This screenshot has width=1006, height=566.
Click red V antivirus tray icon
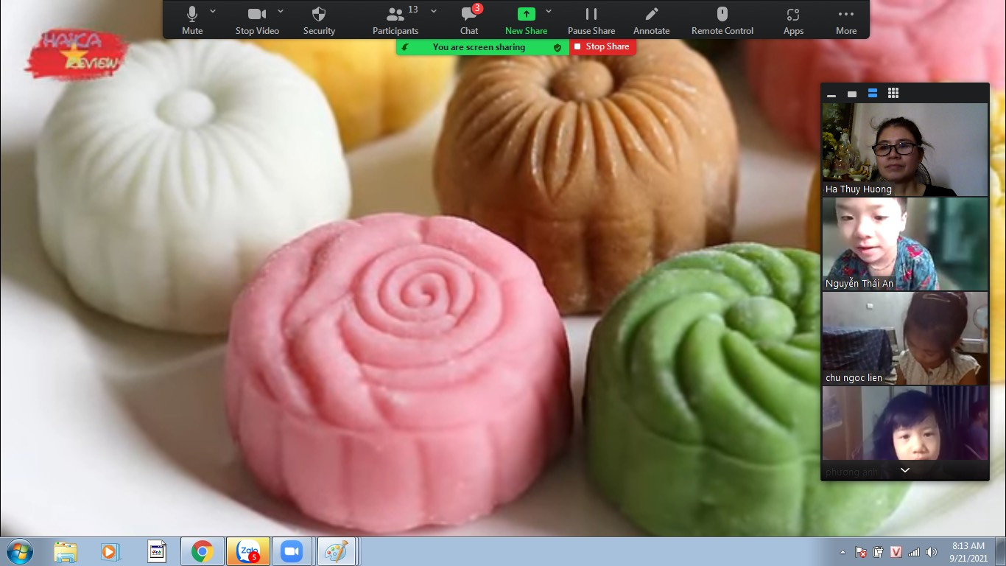pos(896,552)
